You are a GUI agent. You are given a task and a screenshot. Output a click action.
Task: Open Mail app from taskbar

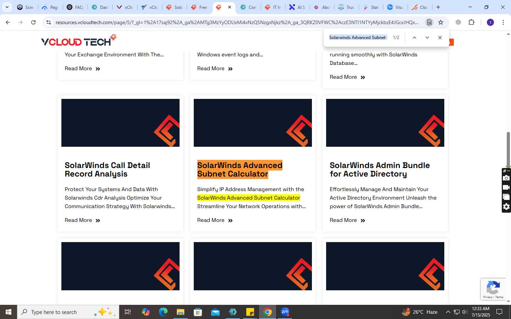pyautogui.click(x=215, y=312)
